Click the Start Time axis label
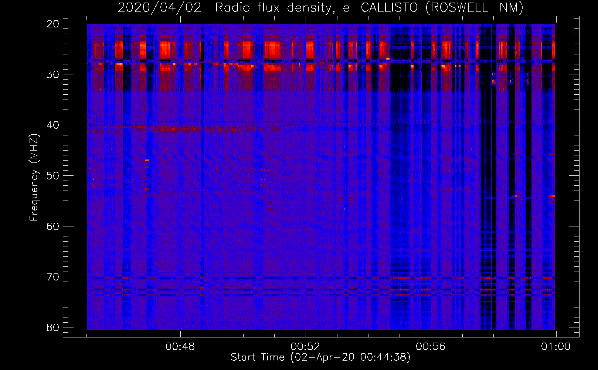Viewport: 598px width, 370px height. [320, 357]
